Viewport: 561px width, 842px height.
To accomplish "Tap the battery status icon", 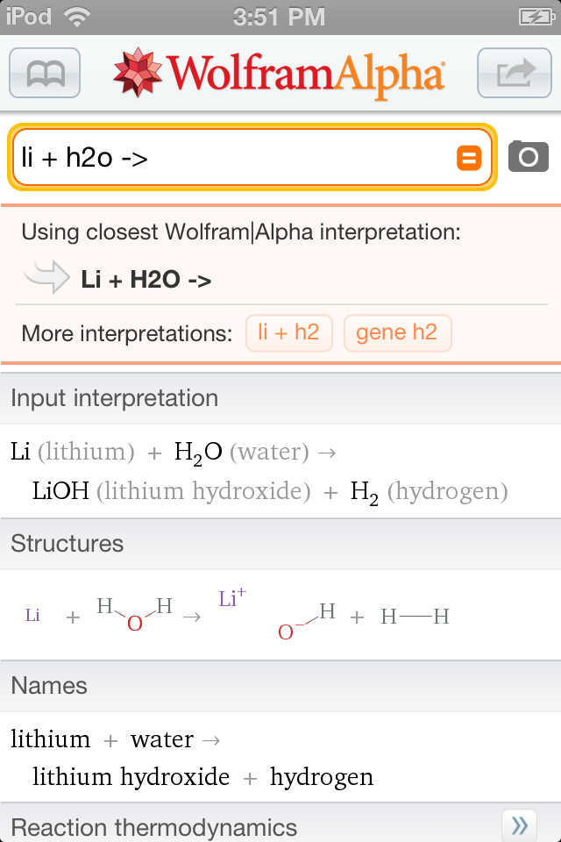I will 536,17.
